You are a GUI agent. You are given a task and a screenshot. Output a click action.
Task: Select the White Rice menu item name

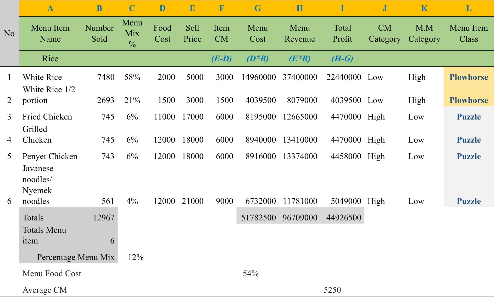pyautogui.click(x=43, y=77)
